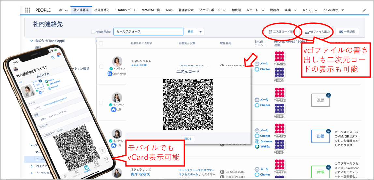Close the QR code dialog with 閉じる
The image size is (374, 180).
coord(188,138)
